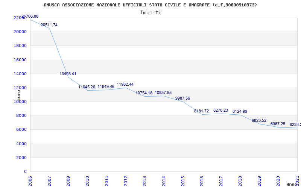Click the 16000 y-axis tick label

pyautogui.click(x=20, y=60)
